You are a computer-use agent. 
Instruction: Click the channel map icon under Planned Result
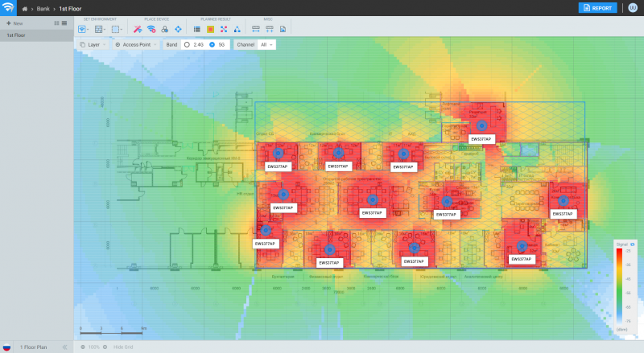pyautogui.click(x=224, y=29)
